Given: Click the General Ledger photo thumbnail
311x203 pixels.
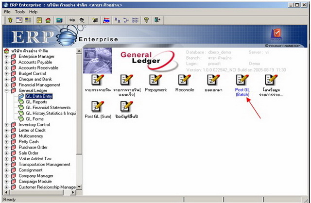Looking at the screenshot, I should tap(98, 61).
